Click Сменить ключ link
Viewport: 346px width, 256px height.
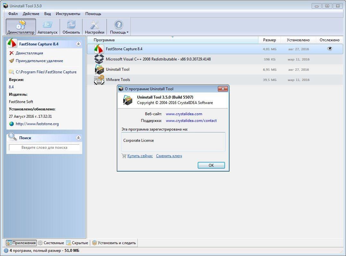pyautogui.click(x=169, y=156)
